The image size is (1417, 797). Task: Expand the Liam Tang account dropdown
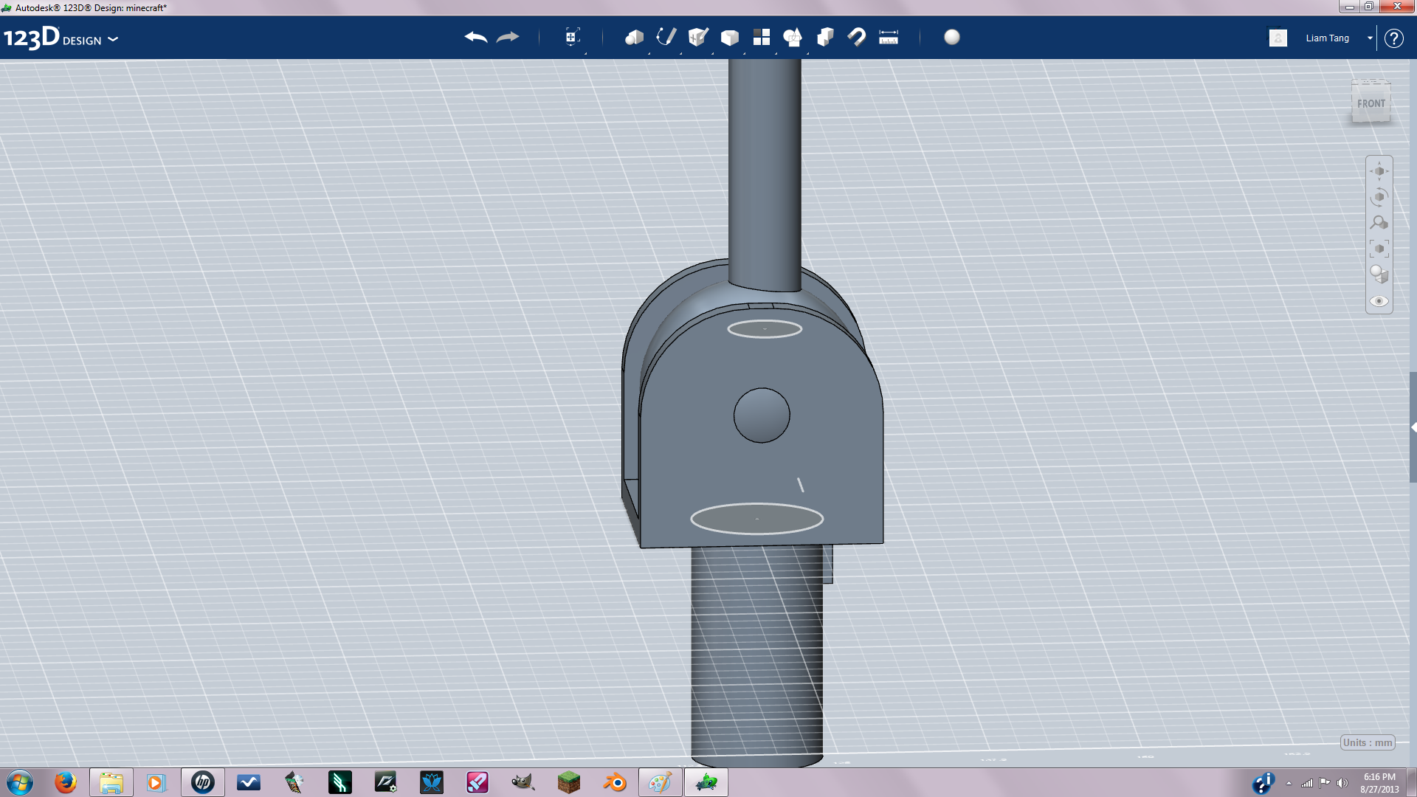[1370, 38]
